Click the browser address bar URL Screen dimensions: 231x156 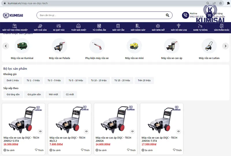click(28, 3)
